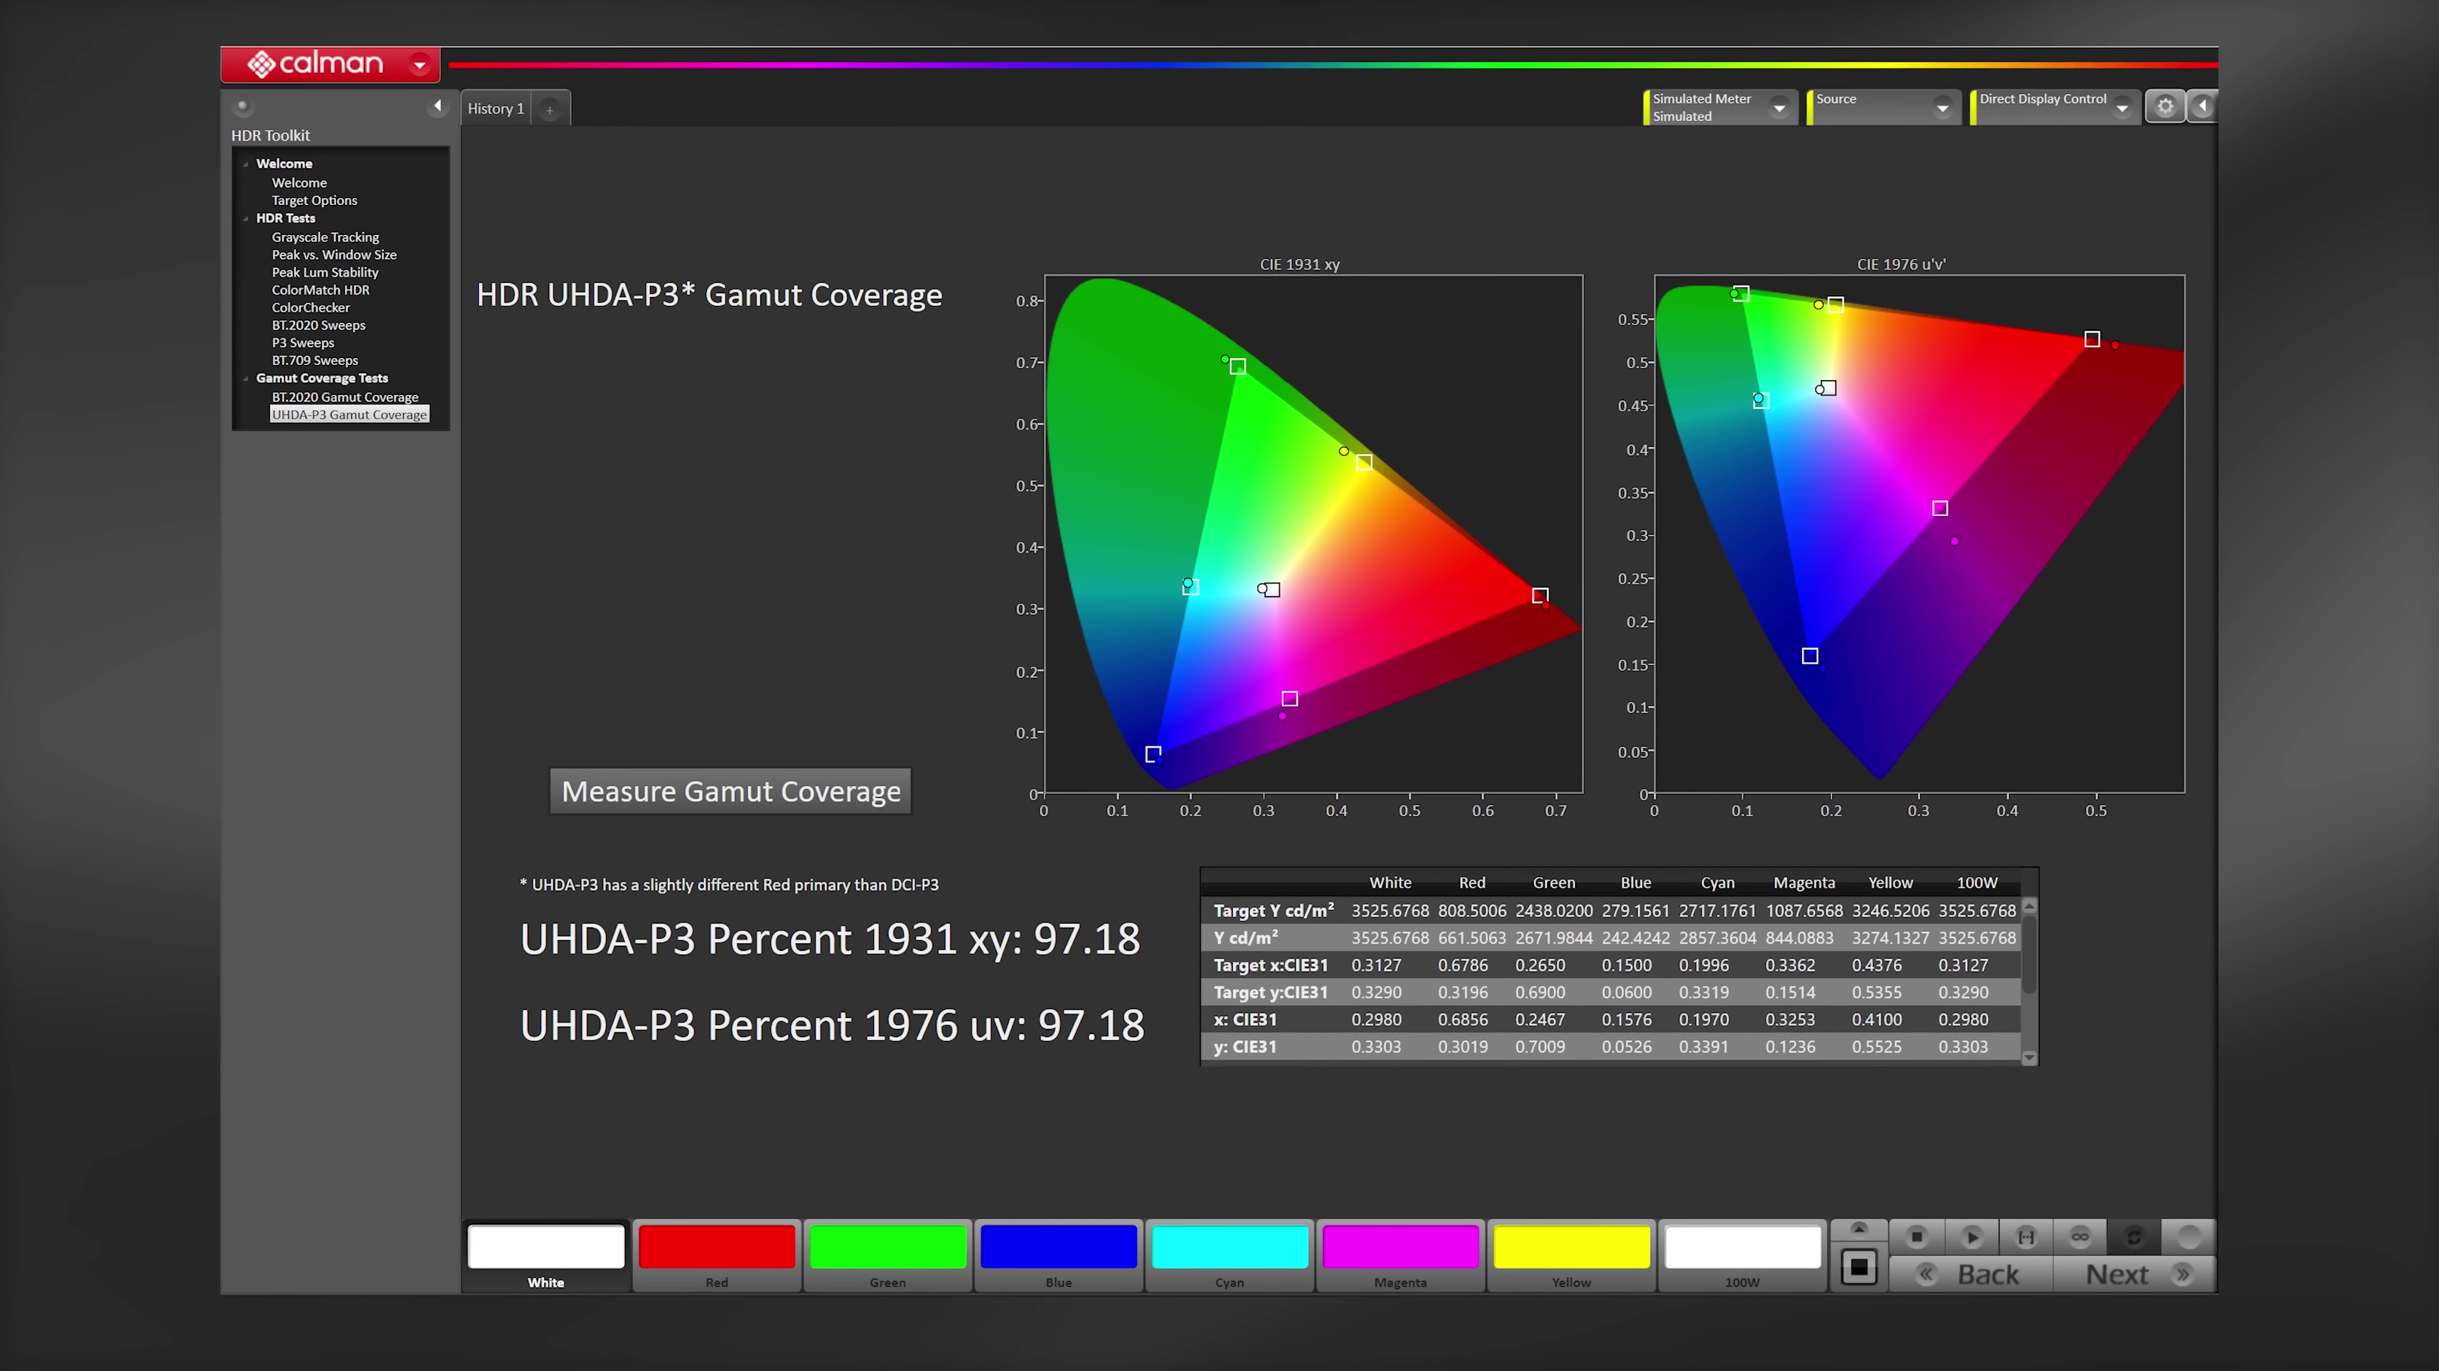Image resolution: width=2439 pixels, height=1371 pixels.
Task: Click the table scrollbar down arrow
Action: [2029, 1058]
